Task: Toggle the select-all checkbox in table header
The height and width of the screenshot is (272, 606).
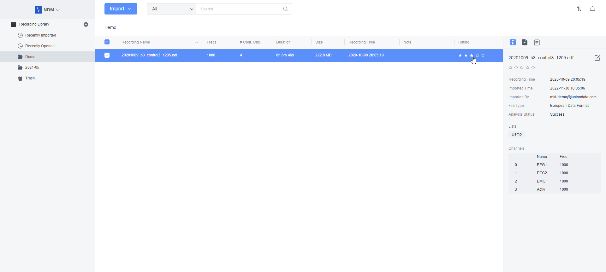Action: coord(107,42)
